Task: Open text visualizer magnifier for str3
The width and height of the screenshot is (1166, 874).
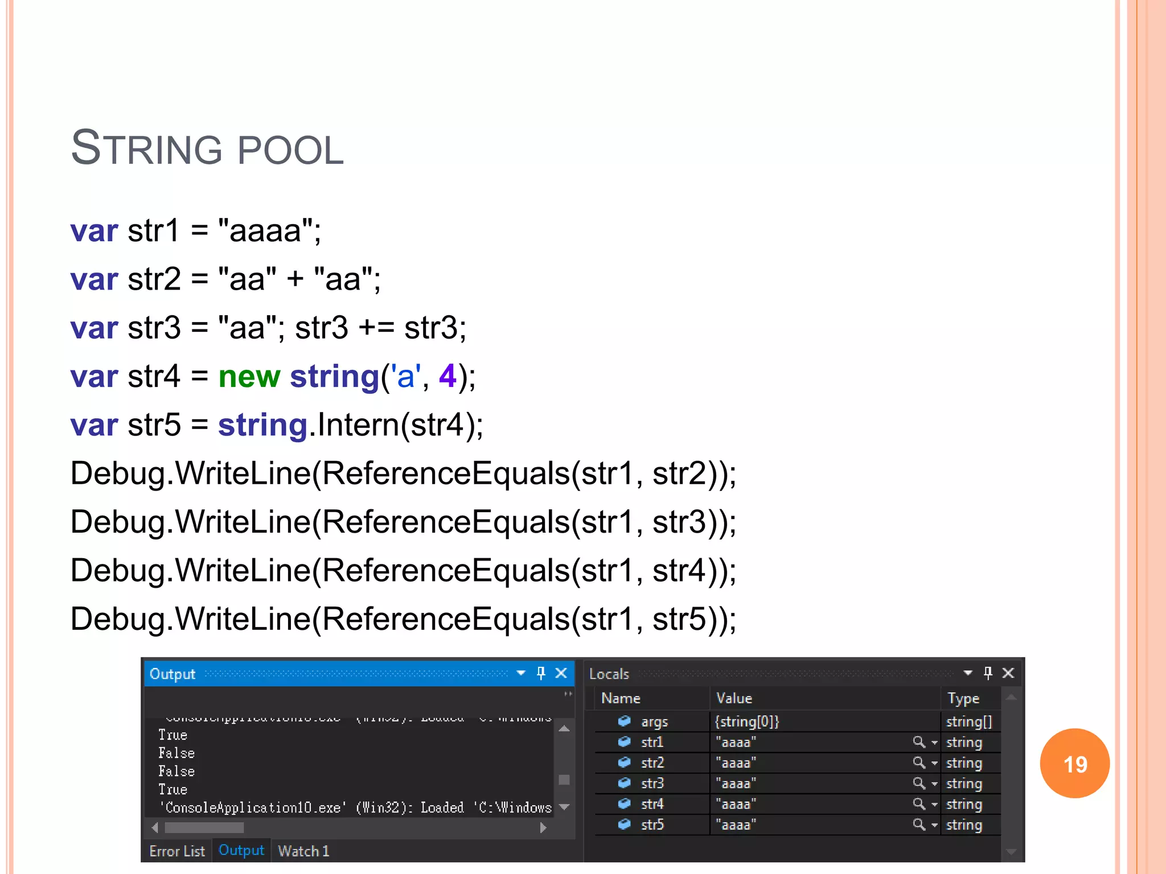Action: click(918, 784)
